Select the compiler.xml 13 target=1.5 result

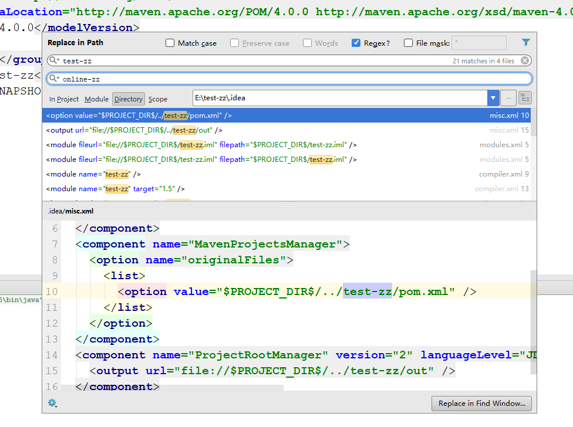286,188
